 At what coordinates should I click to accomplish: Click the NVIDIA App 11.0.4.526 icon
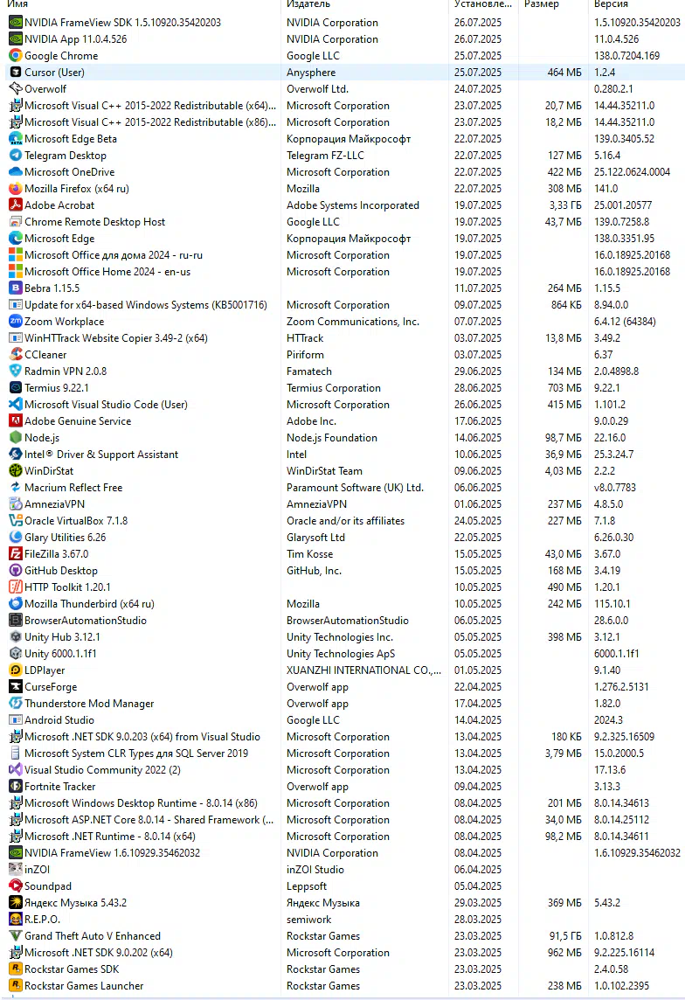[x=16, y=39]
